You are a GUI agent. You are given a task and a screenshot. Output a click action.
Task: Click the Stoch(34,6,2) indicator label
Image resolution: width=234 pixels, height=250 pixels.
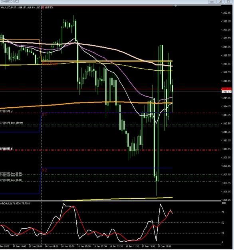15,204
